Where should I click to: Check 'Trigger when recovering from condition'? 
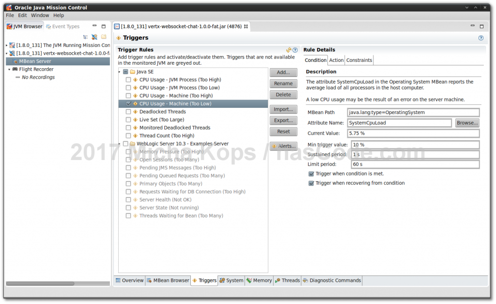pos(311,183)
